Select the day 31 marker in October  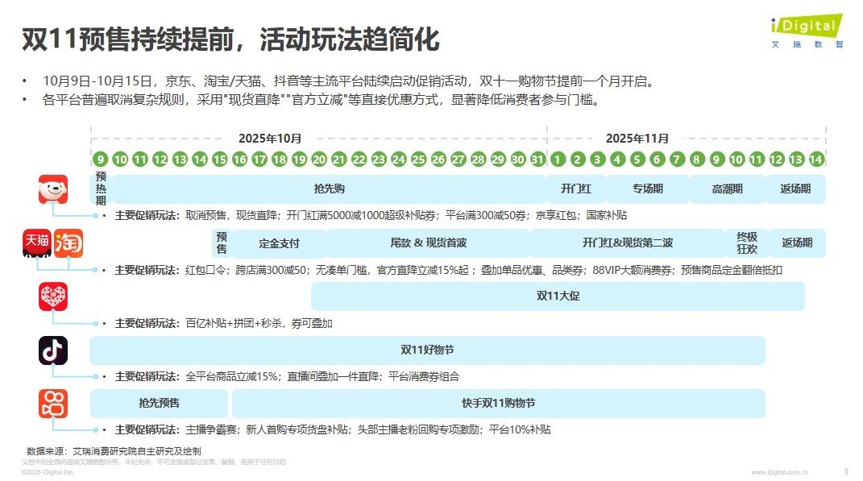pos(537,160)
